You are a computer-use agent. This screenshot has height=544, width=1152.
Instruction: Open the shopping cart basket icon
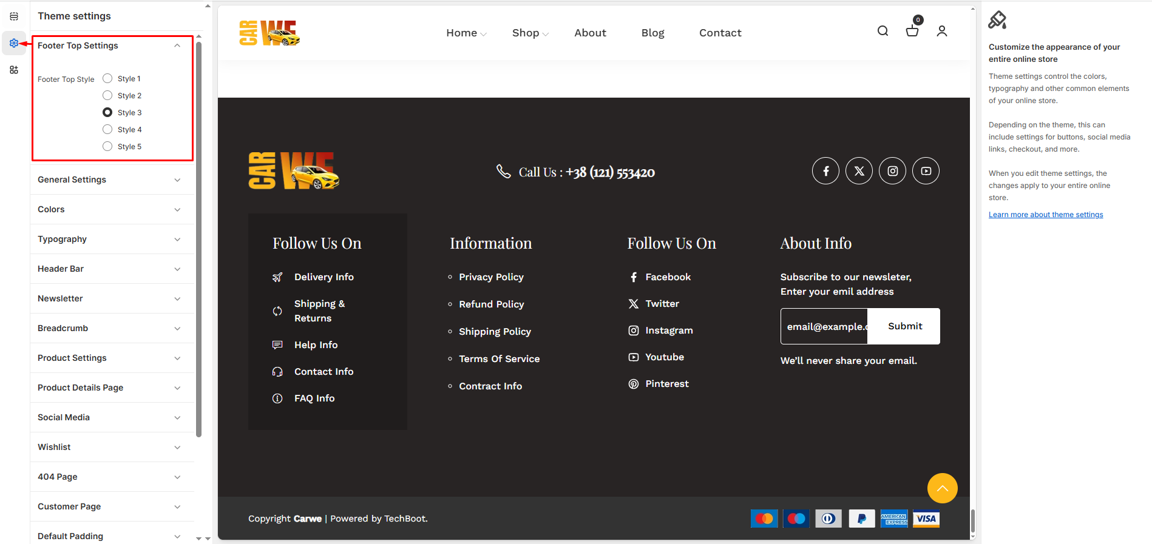[x=912, y=31]
